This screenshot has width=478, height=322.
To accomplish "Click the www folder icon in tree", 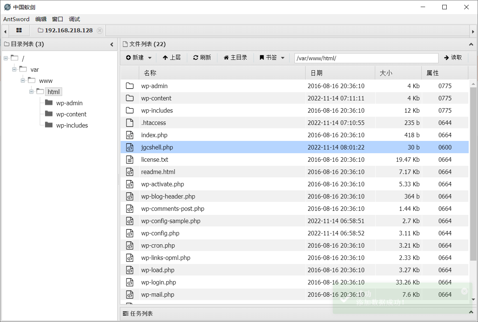I will point(32,80).
